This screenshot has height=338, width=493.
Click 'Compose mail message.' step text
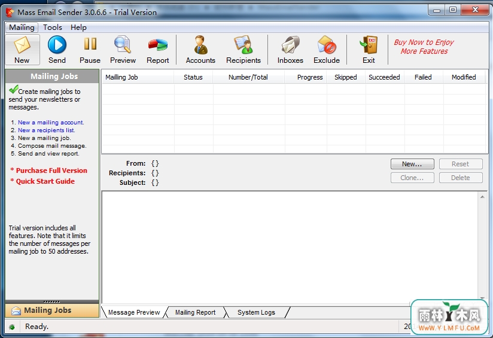(x=52, y=146)
